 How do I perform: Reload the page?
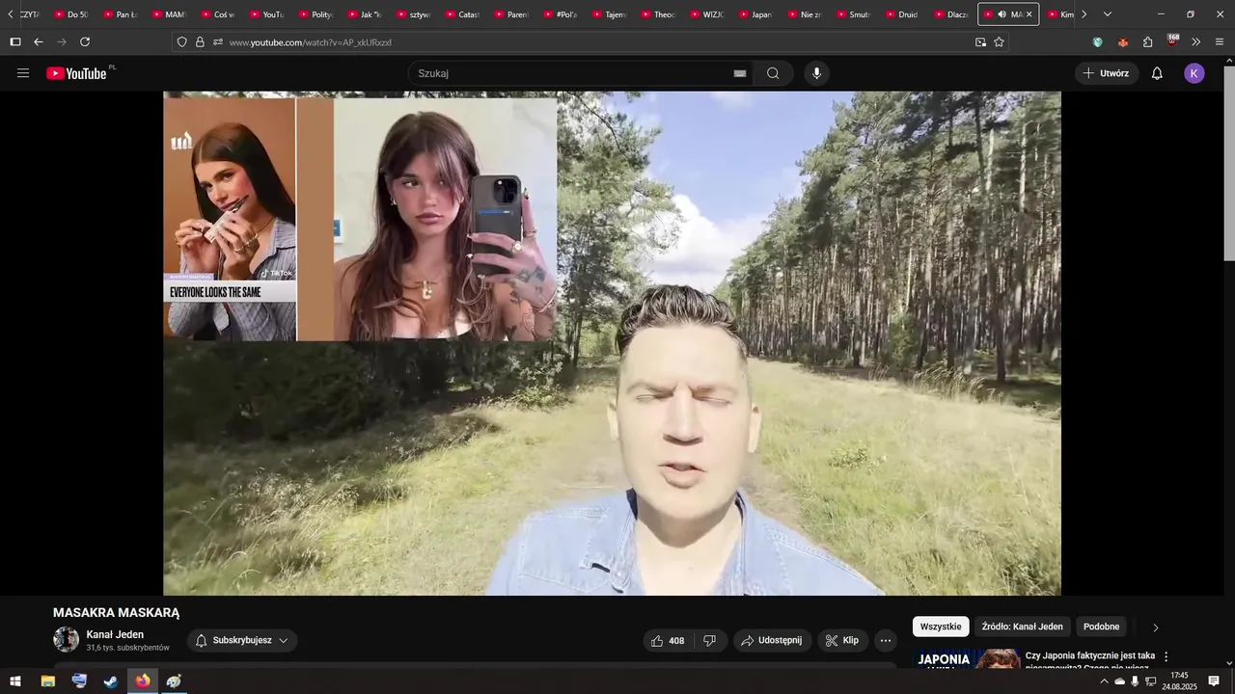tap(85, 42)
